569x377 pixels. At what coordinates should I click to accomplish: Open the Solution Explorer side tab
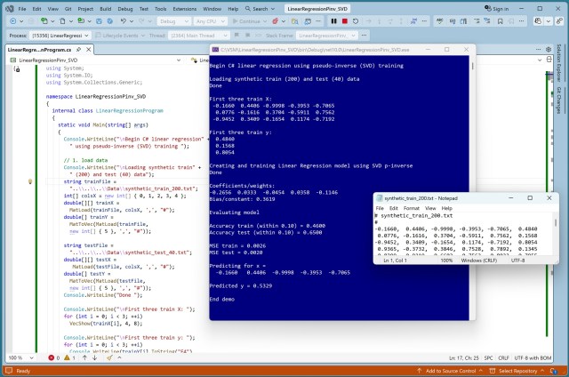(x=560, y=62)
